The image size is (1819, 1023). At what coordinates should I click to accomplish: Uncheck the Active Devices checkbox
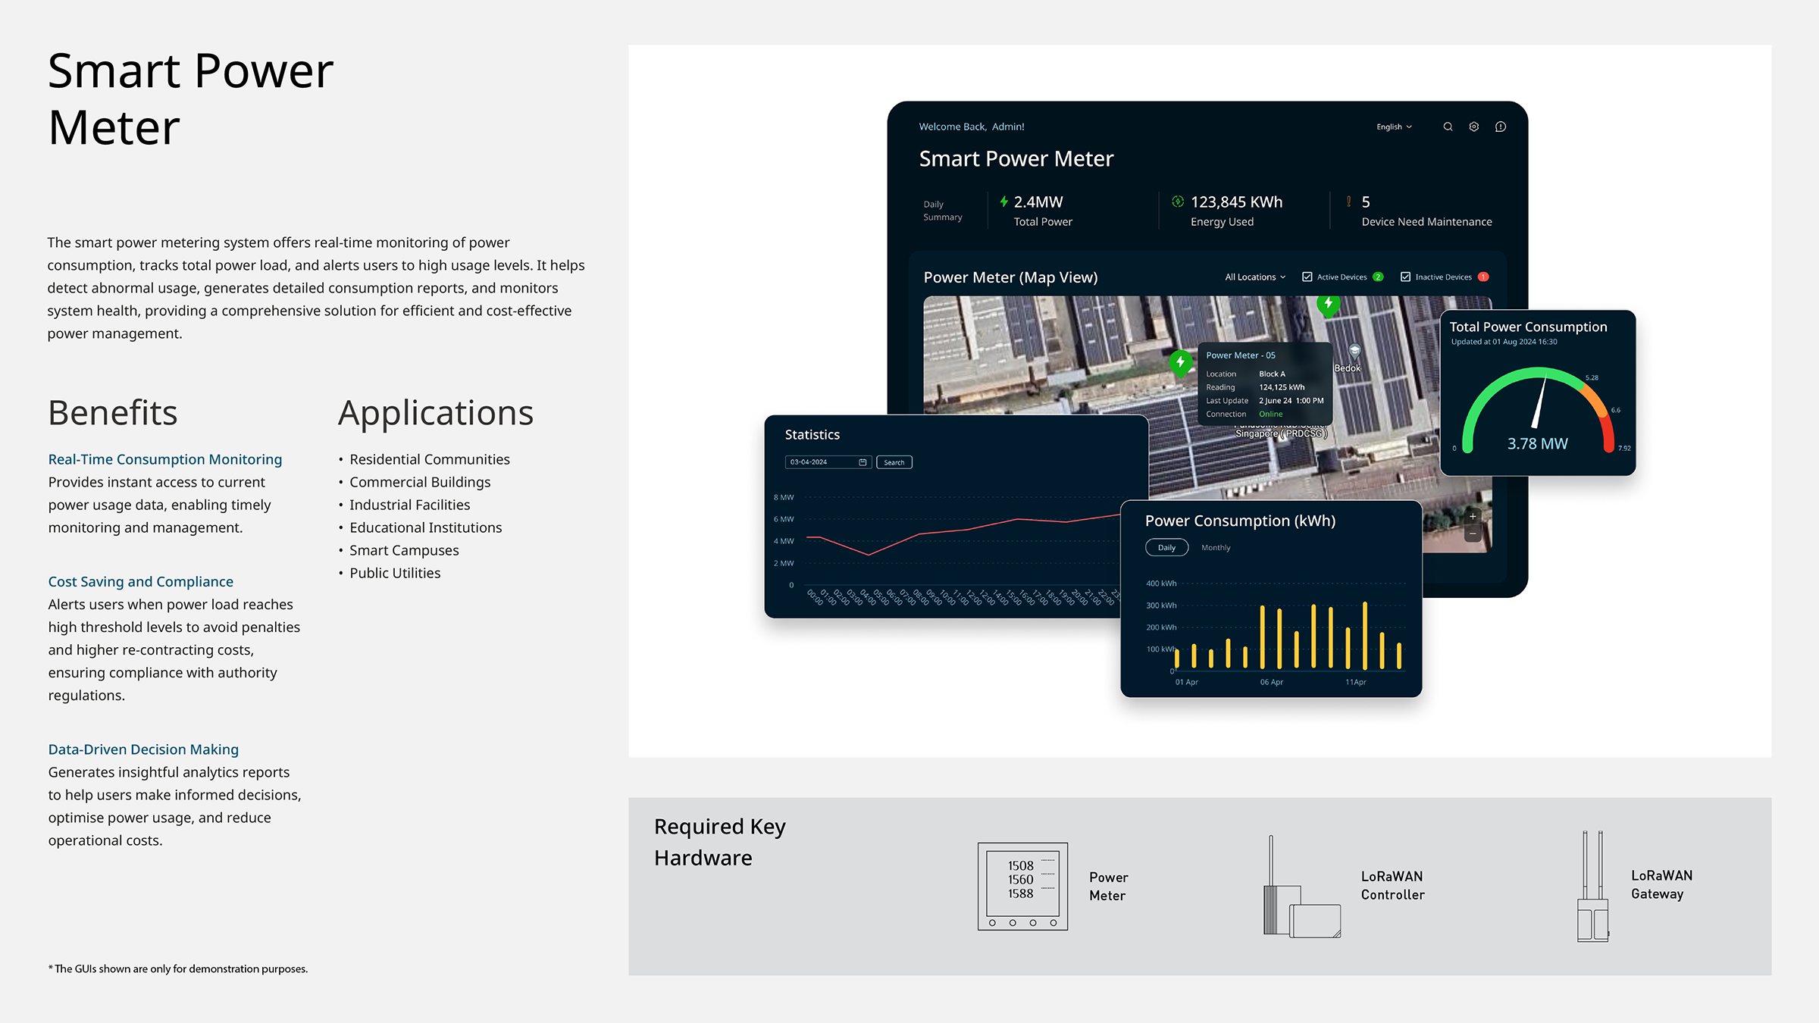pos(1307,277)
